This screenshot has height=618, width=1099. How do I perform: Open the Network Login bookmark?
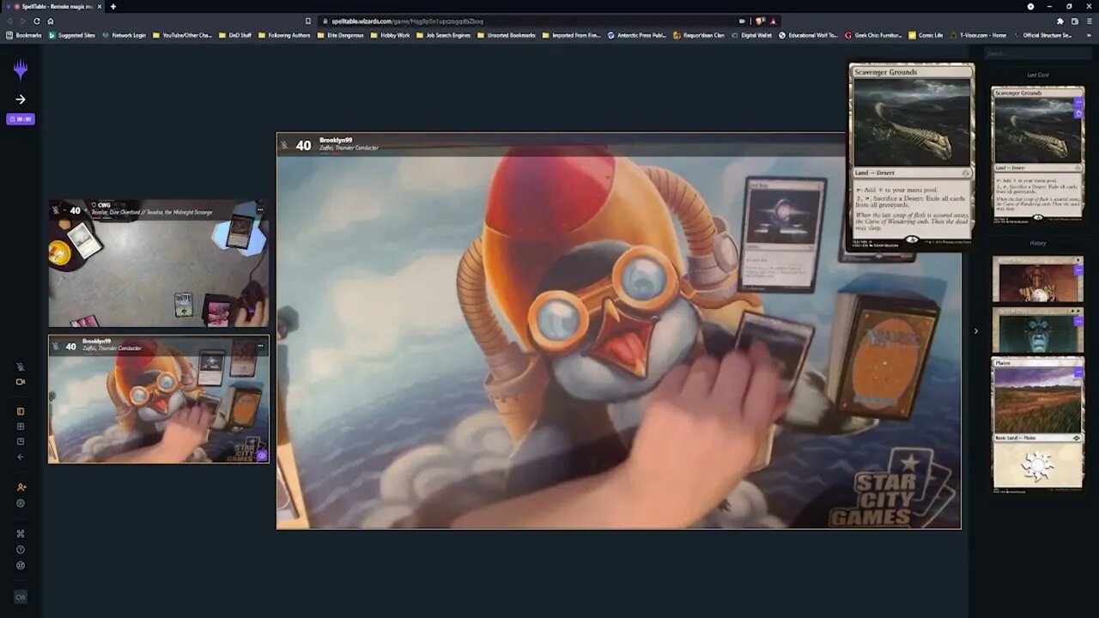(x=124, y=35)
